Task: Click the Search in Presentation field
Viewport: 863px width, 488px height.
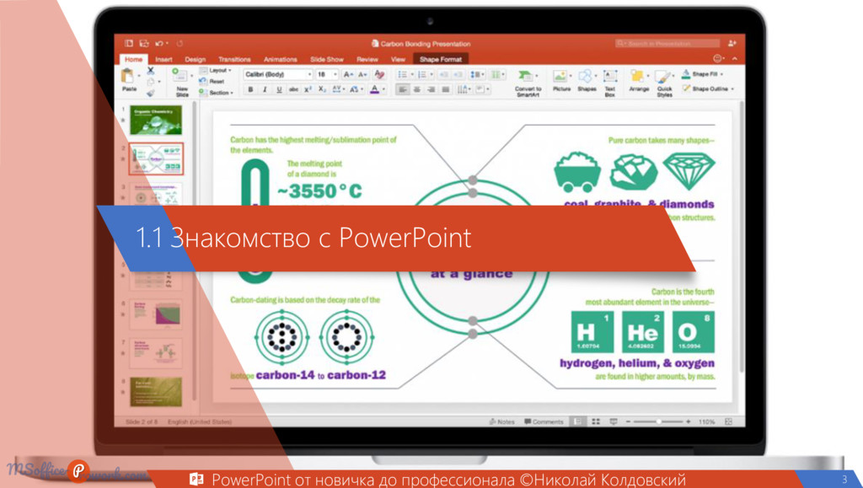Action: (667, 43)
